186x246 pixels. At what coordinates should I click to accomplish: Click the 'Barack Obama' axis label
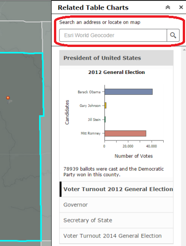[x=89, y=92]
